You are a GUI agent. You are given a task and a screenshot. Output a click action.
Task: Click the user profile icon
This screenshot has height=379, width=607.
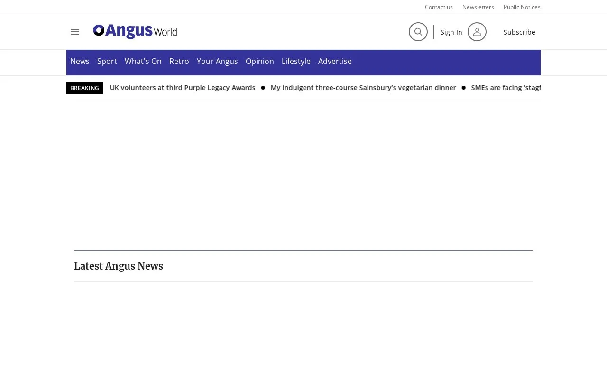(477, 32)
